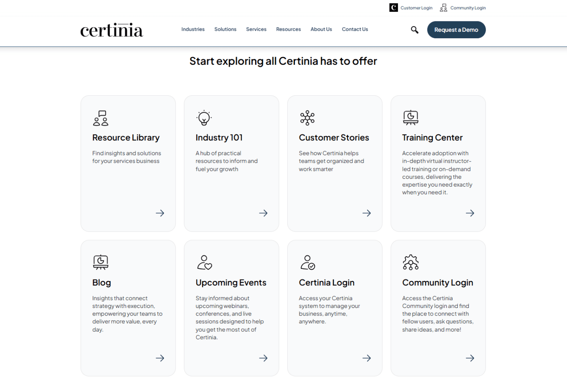This screenshot has width=567, height=378.
Task: Click the arrow on Resource Library card
Action: 160,213
